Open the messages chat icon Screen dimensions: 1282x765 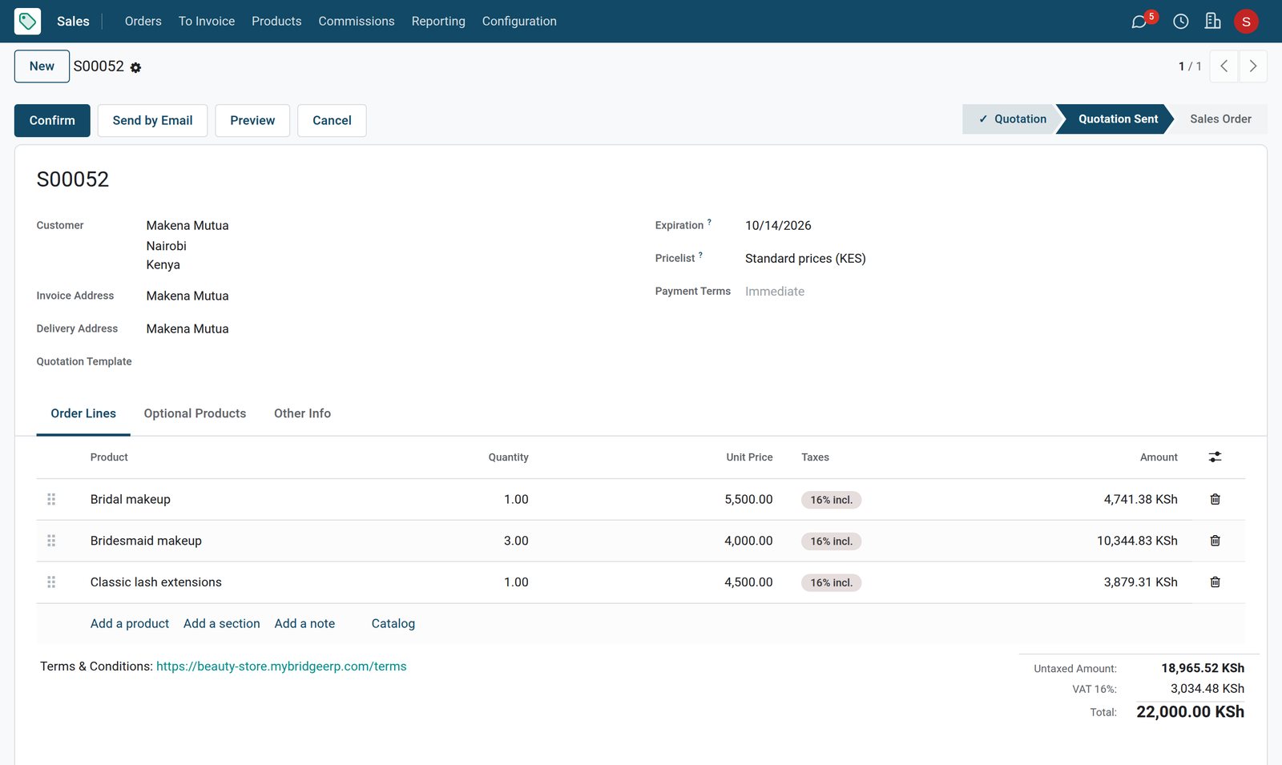[1139, 22]
